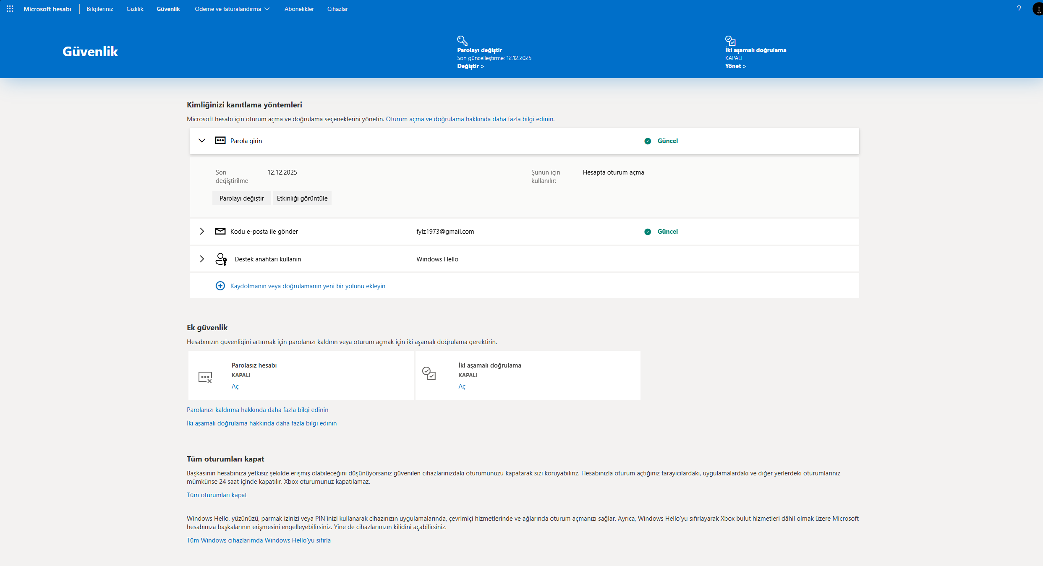The width and height of the screenshot is (1043, 566).
Task: Click Aç under İki aşamalı doğrulama card
Action: point(462,386)
